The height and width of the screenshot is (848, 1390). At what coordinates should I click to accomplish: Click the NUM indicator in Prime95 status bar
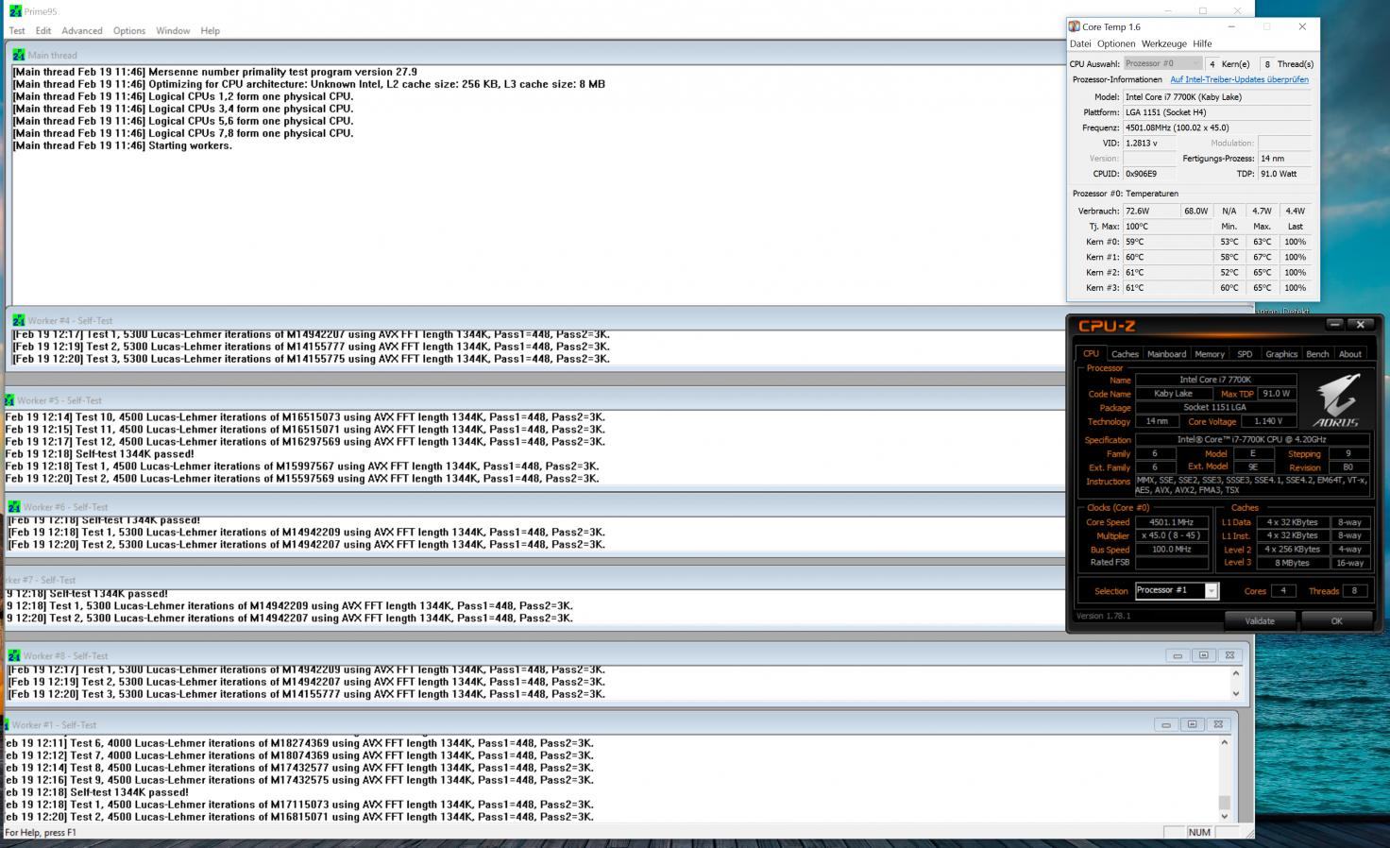tap(1199, 832)
